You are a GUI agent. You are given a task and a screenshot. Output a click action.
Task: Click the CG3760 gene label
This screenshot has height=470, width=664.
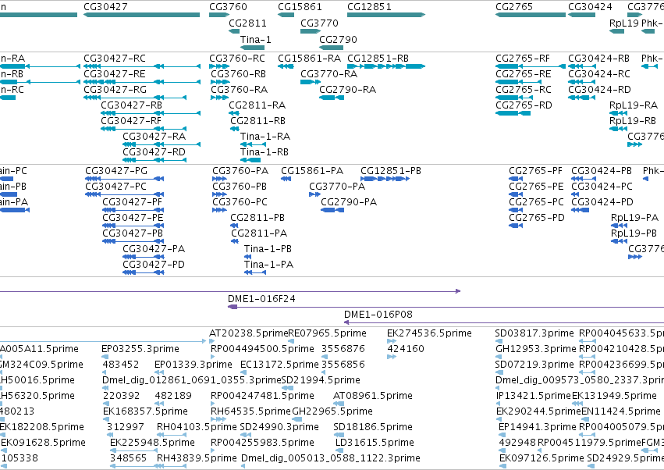coord(228,7)
